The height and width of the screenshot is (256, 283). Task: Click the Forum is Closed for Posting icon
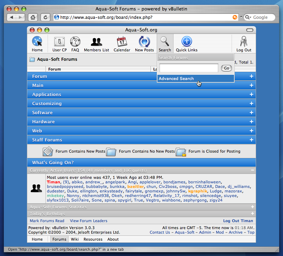(181, 152)
